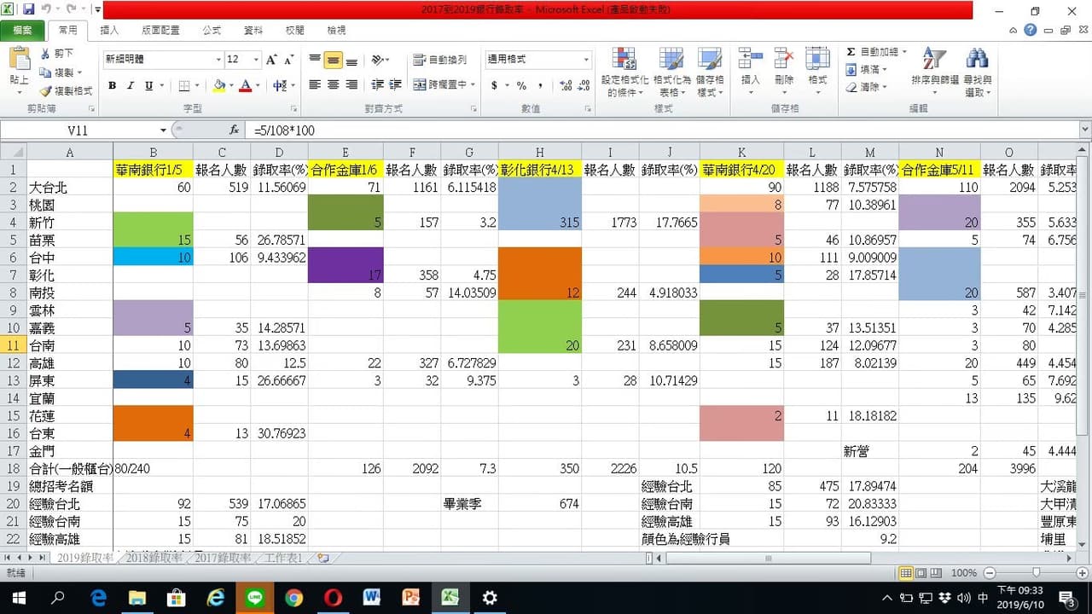Open the Line app on the taskbar
This screenshot has height=614, width=1092.
tap(254, 598)
